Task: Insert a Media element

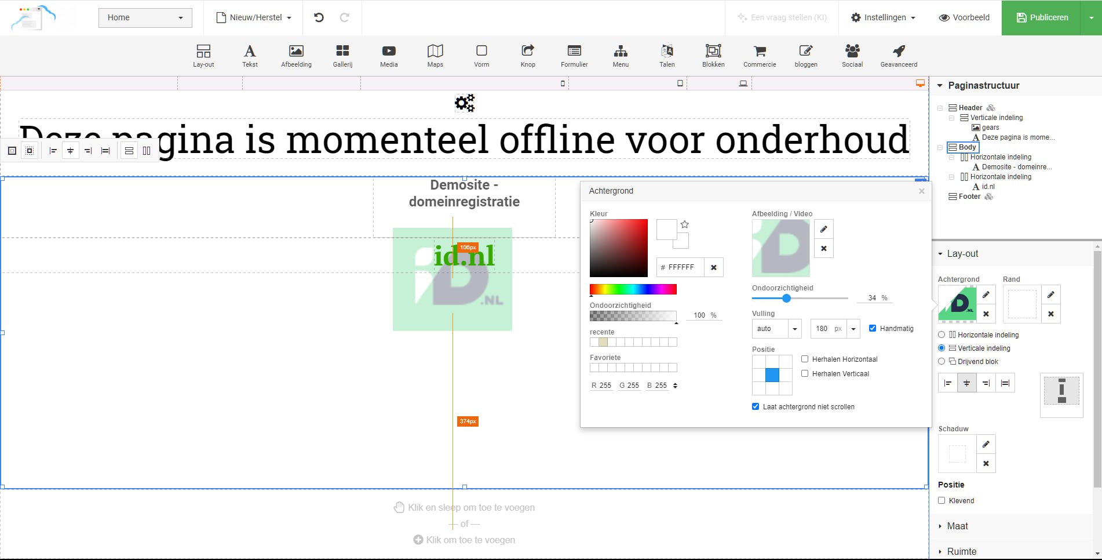Action: pos(389,56)
